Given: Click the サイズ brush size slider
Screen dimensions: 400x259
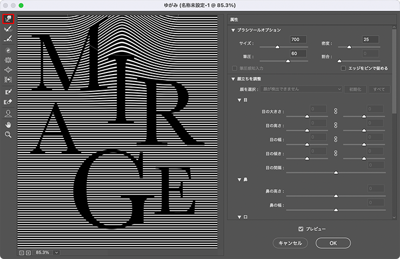Looking at the screenshot, I should (x=278, y=47).
